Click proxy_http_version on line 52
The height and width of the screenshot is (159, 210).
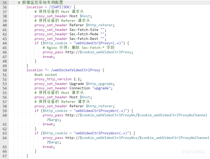point(53,79)
